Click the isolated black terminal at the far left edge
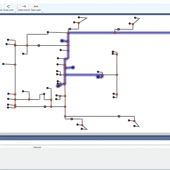Viewport: 170px width, 170px height. click(3, 64)
